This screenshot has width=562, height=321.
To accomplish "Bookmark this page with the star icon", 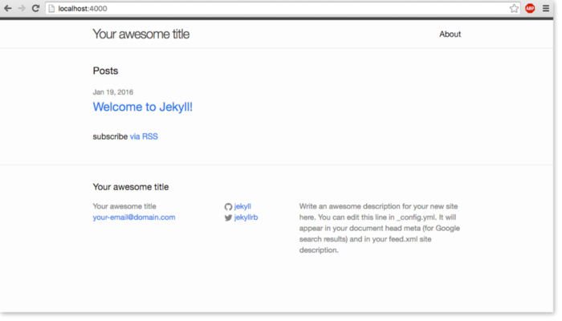I will pyautogui.click(x=514, y=9).
